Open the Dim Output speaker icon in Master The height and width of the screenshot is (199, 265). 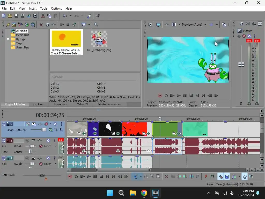click(x=254, y=24)
